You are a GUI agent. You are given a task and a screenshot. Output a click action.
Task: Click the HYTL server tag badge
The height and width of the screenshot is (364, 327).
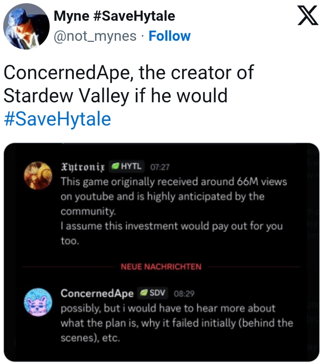point(127,167)
